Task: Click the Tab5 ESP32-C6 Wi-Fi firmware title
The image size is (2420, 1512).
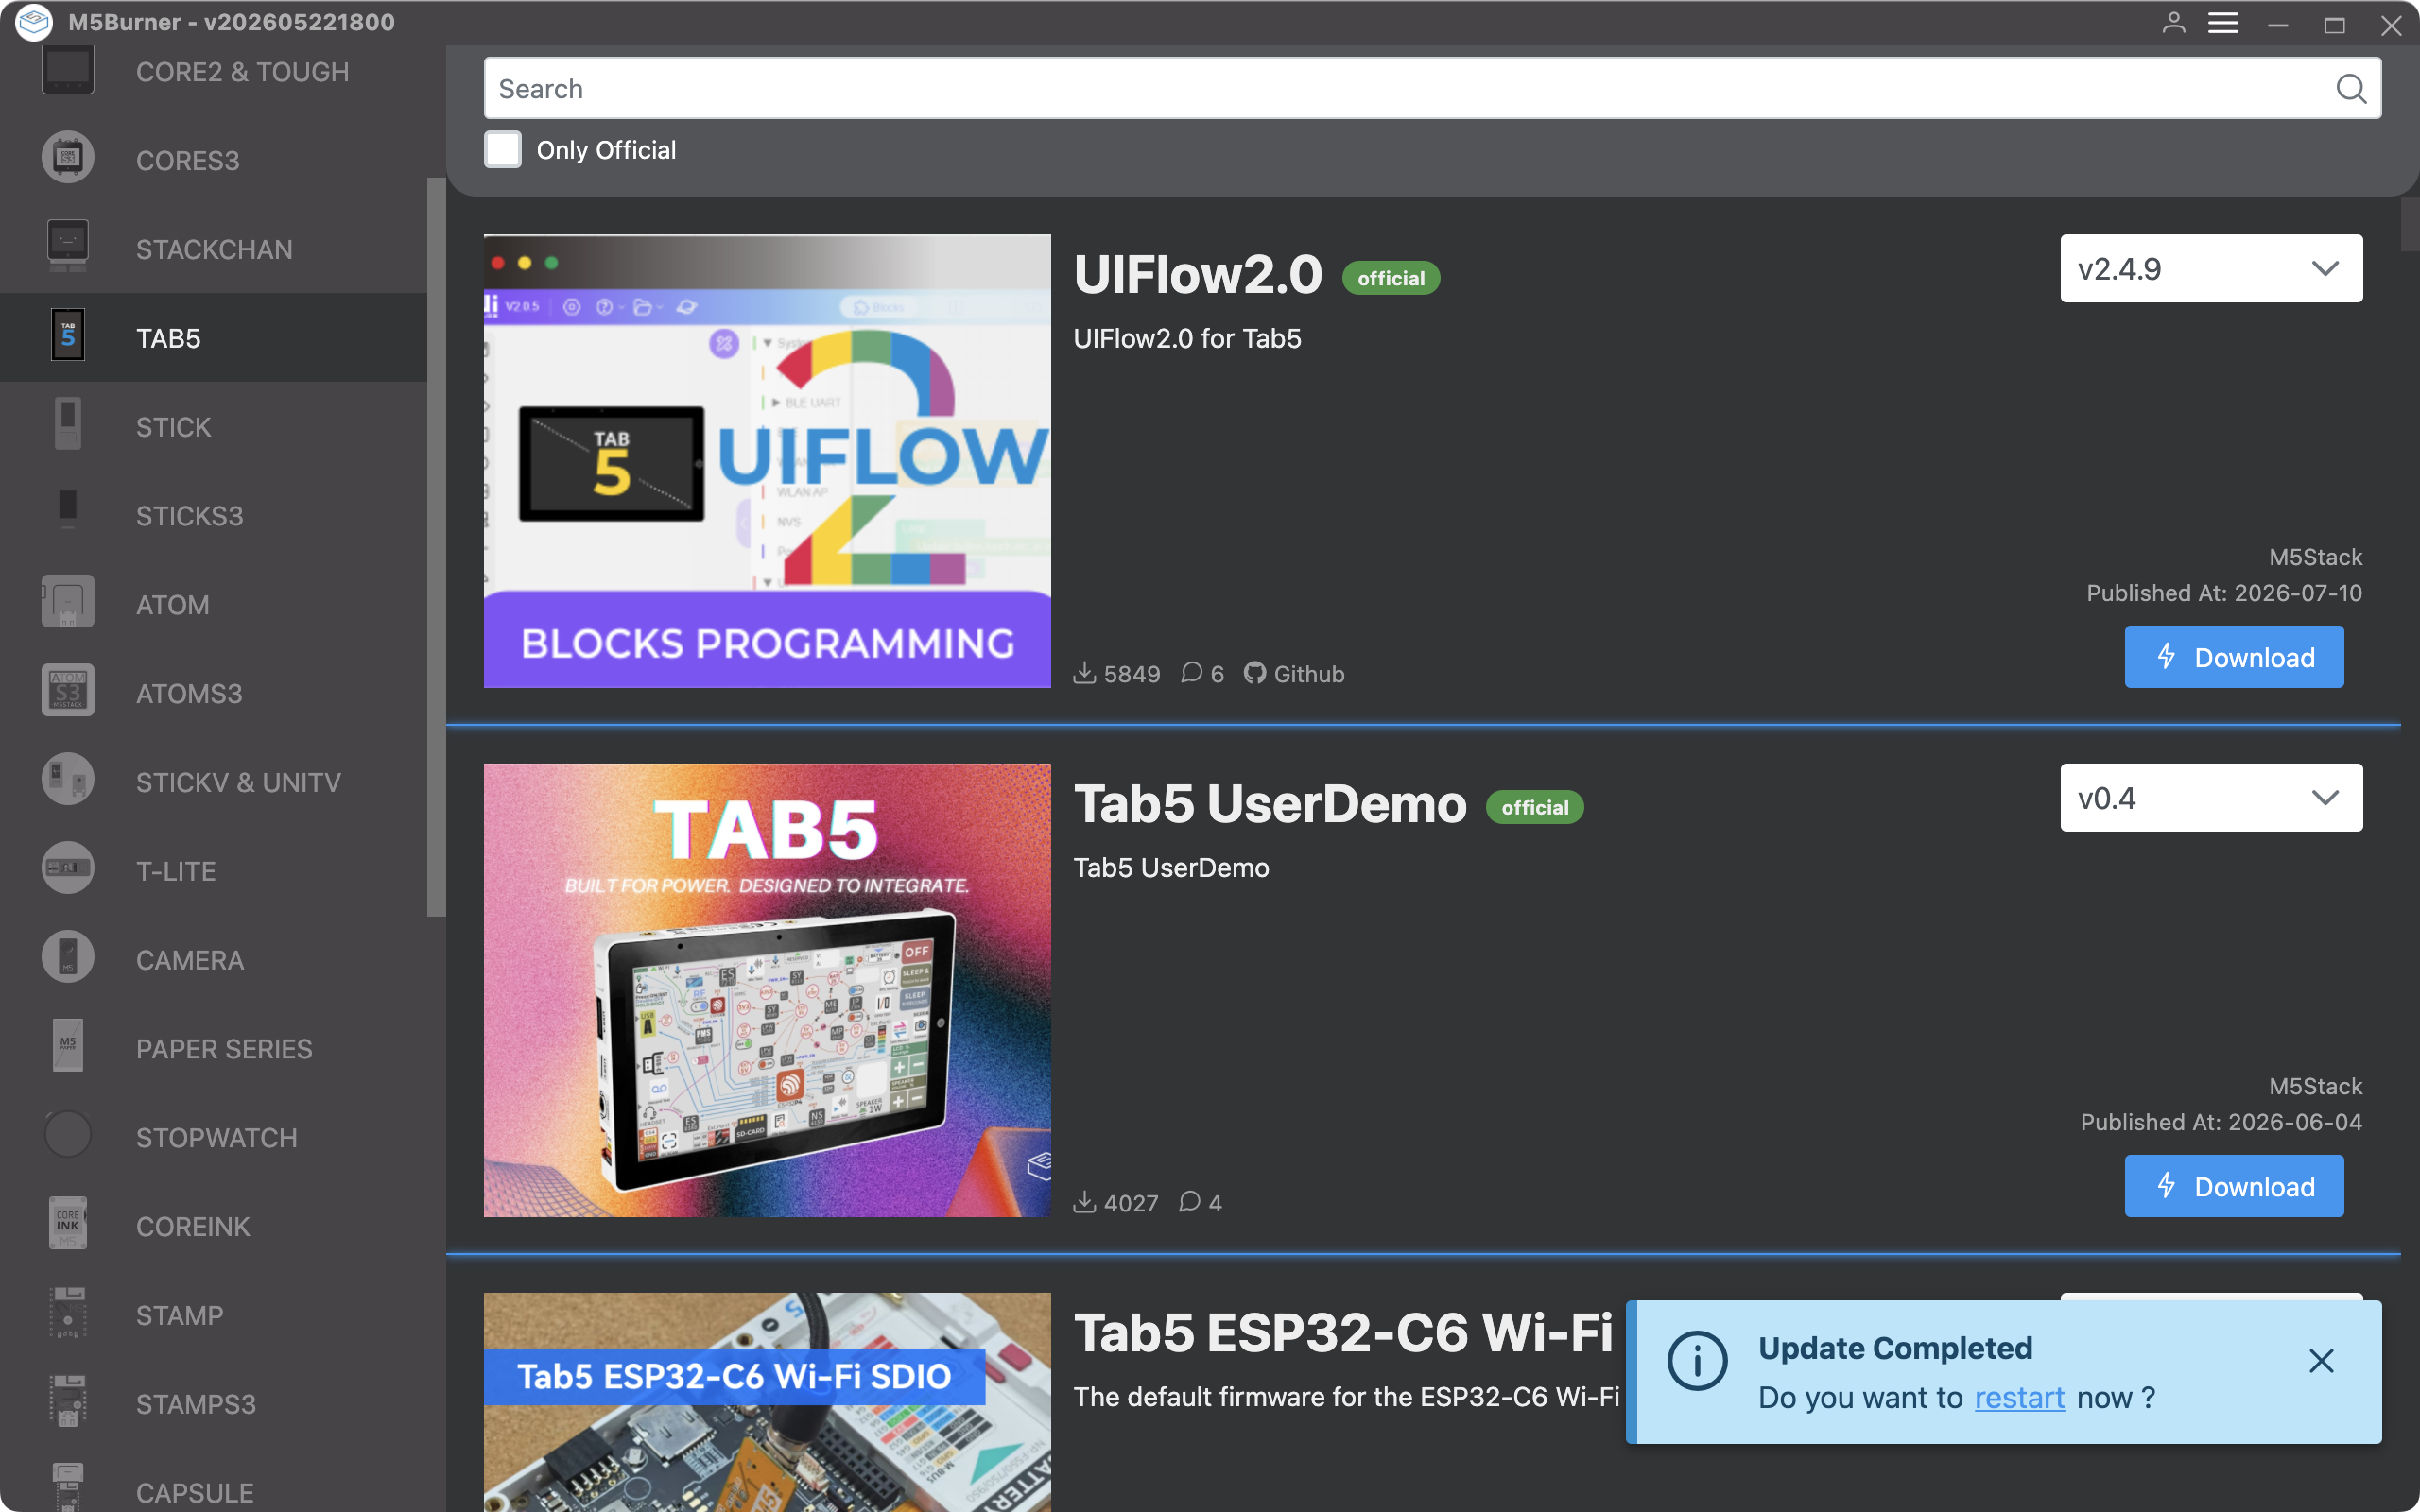Action: [1343, 1333]
